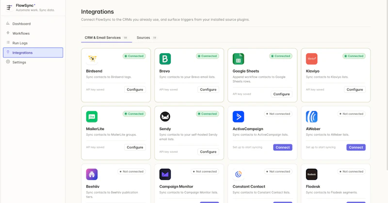Image resolution: width=388 pixels, height=203 pixels.
Task: Select Integrations in the sidebar
Action: [x=33, y=53]
